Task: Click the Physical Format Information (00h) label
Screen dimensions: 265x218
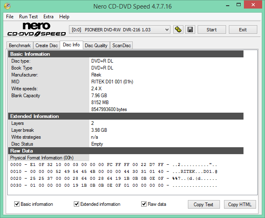Action: click(42, 158)
